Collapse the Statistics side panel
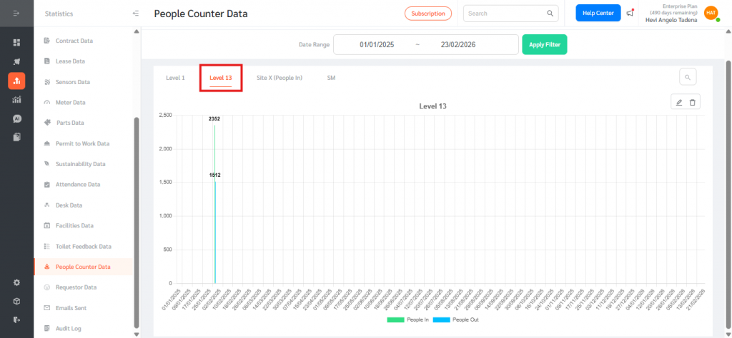732x338 pixels. pos(136,14)
